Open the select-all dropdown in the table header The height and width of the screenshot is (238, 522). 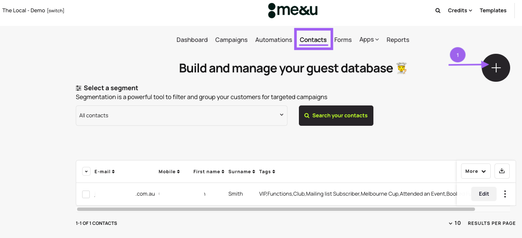click(86, 172)
